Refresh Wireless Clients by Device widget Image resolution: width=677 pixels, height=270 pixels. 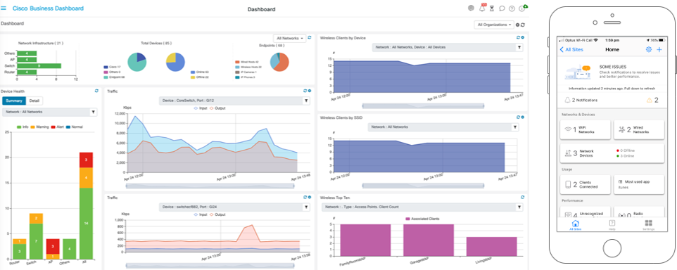[x=518, y=37]
